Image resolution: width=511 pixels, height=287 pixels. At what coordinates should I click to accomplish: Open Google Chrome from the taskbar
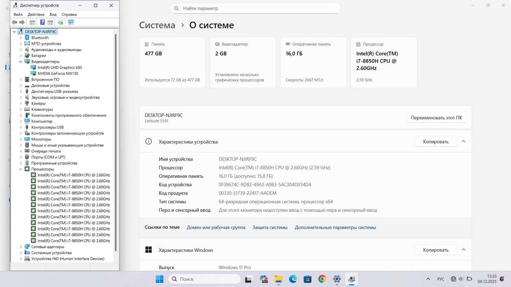(x=322, y=279)
